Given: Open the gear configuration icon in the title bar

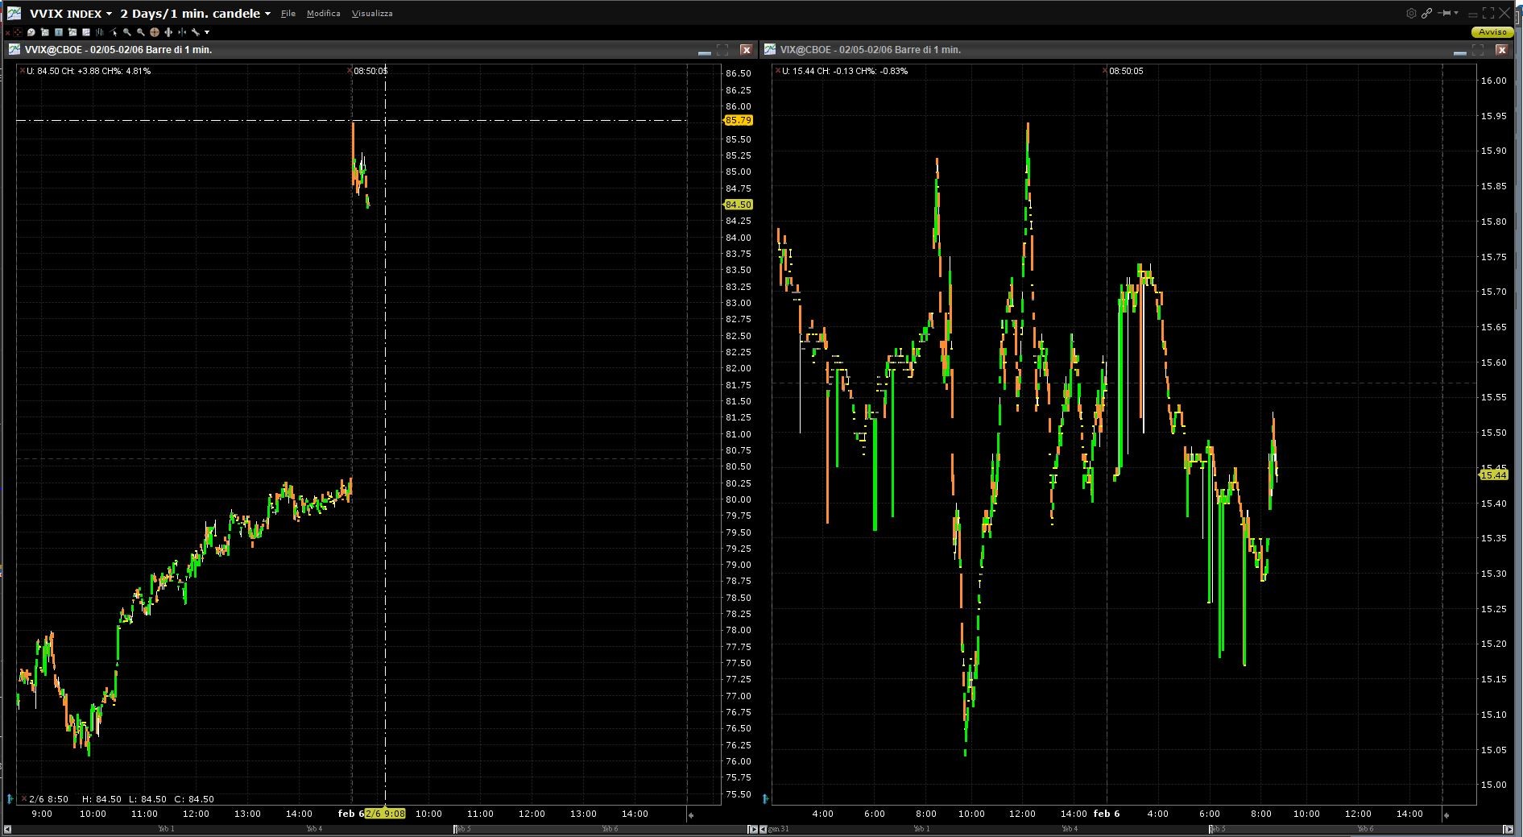Looking at the screenshot, I should [1411, 13].
